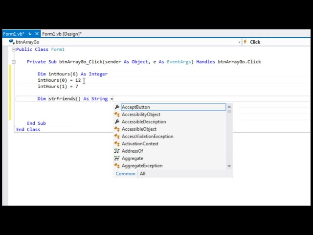Click the keyword icon beside Aggregate
Viewport: 313px width, 235px height.
click(x=117, y=159)
